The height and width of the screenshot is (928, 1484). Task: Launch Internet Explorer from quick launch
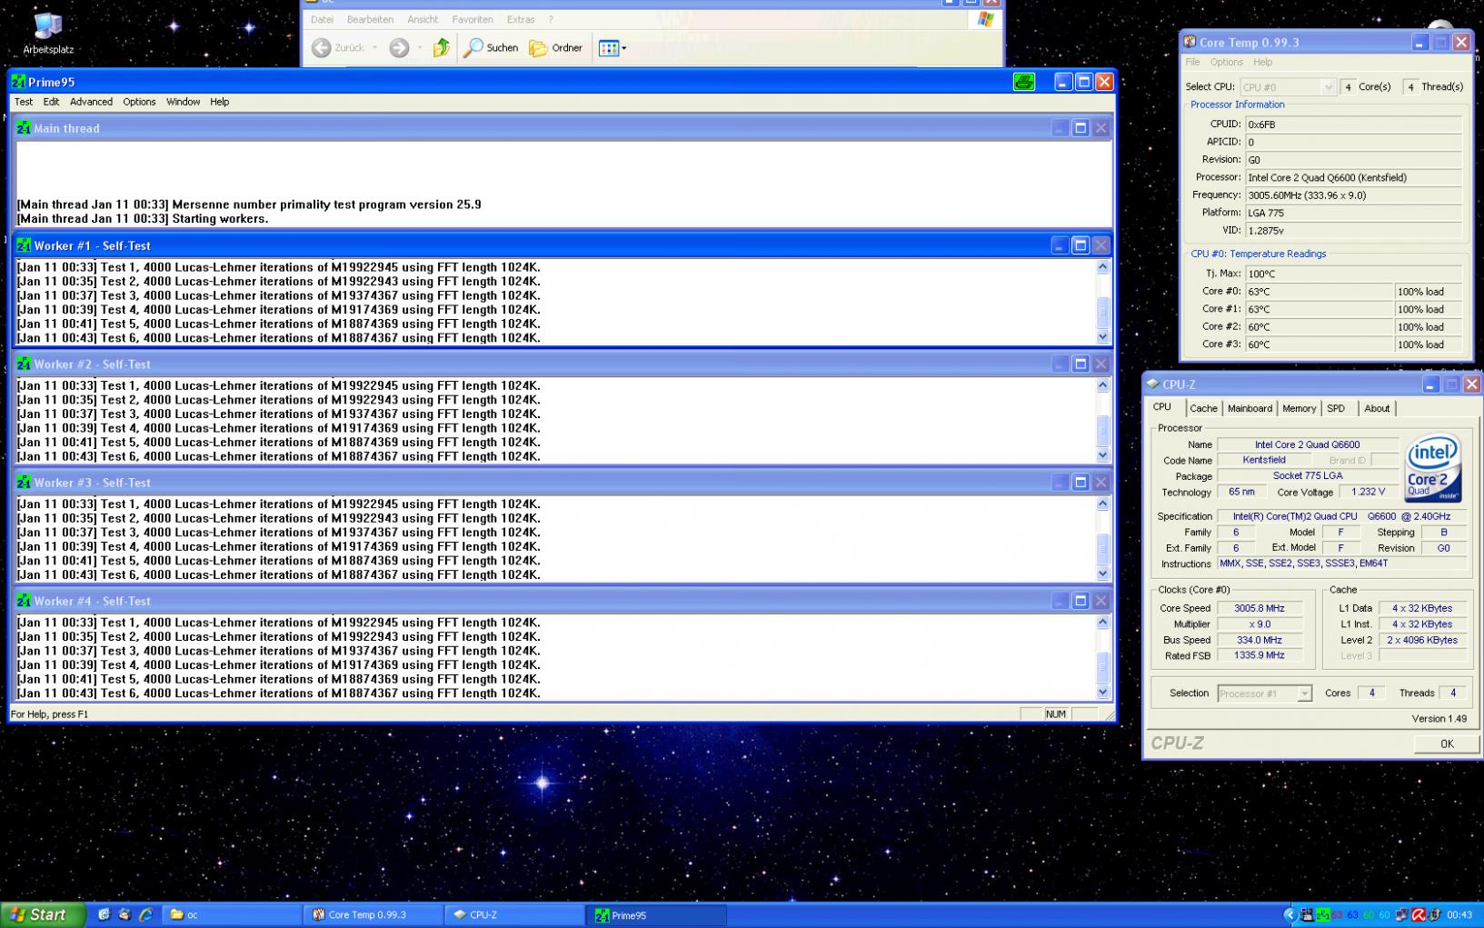[145, 915]
